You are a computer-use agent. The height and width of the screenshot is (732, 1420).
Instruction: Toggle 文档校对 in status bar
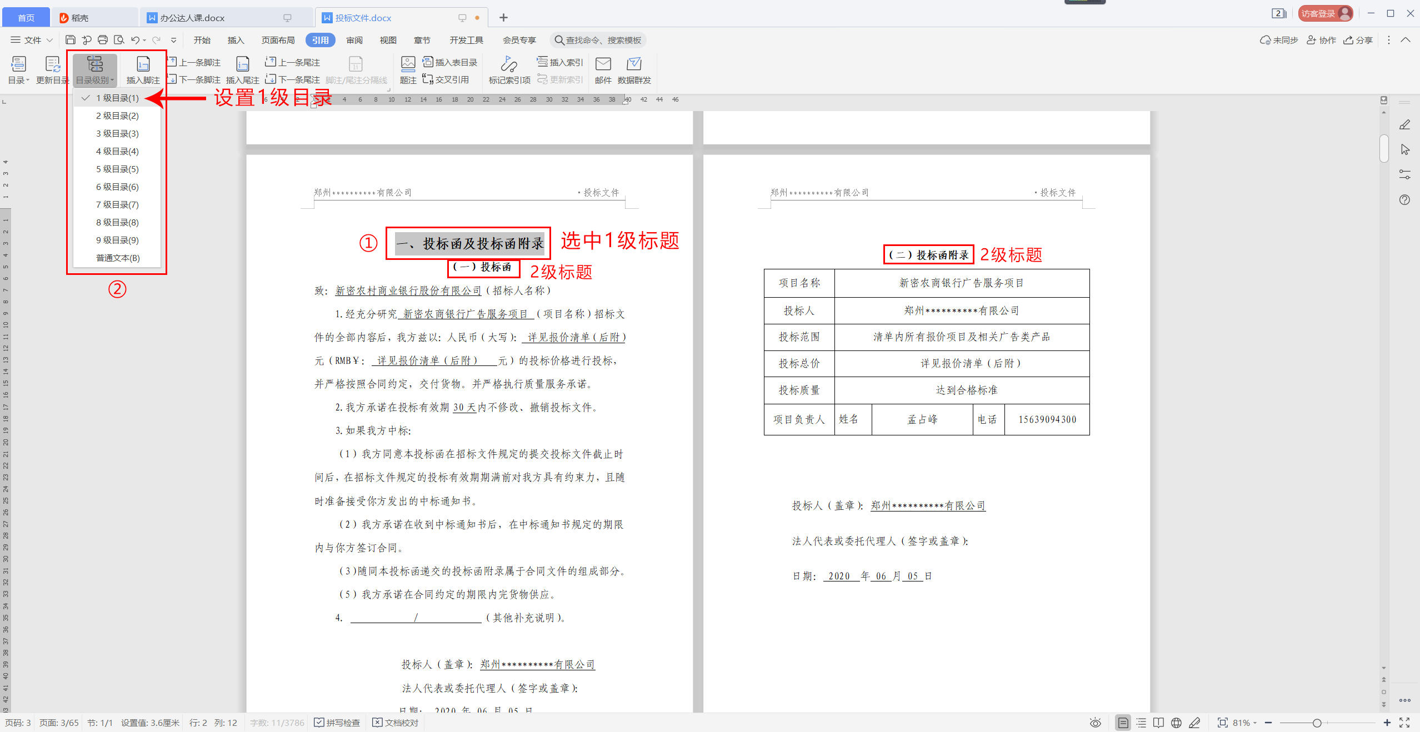coord(396,723)
